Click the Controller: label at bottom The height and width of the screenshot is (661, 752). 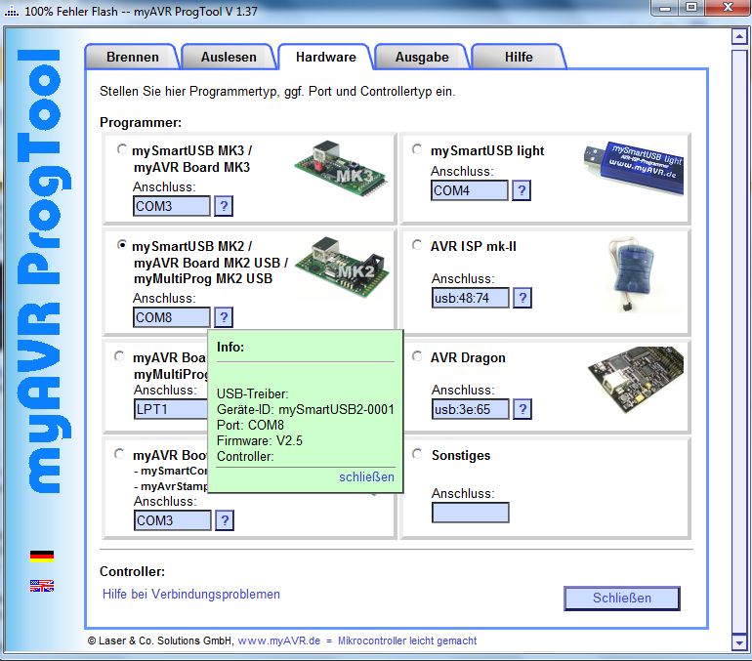point(132,571)
